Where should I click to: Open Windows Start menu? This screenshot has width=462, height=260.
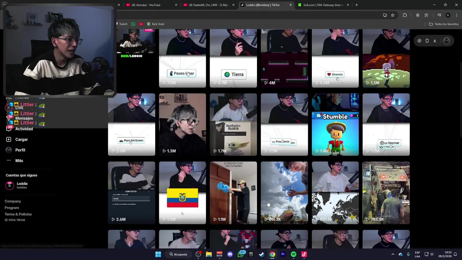click(x=158, y=254)
